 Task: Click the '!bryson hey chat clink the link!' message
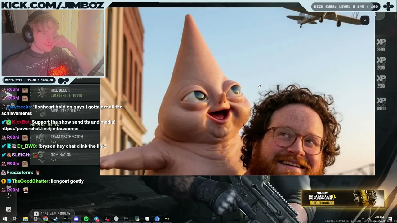click(x=72, y=146)
